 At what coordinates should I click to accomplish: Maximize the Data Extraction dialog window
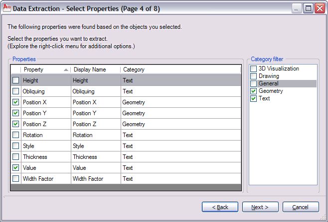pyautogui.click(x=308, y=8)
